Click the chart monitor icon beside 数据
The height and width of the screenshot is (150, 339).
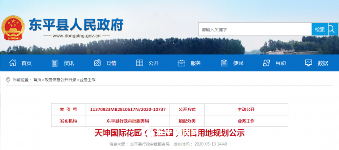(308, 63)
